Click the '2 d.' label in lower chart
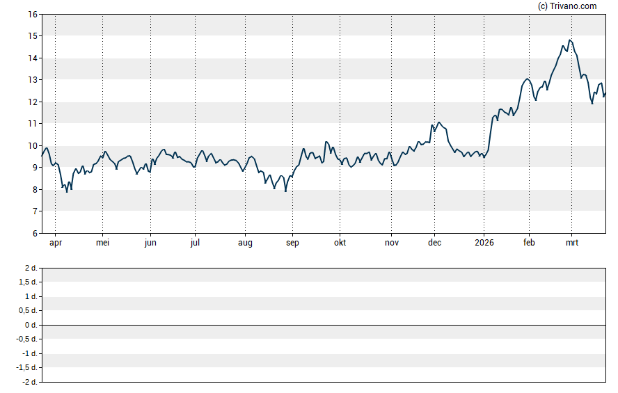 pyautogui.click(x=30, y=268)
